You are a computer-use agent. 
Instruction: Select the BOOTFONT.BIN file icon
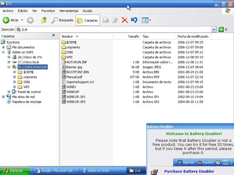click(x=64, y=72)
